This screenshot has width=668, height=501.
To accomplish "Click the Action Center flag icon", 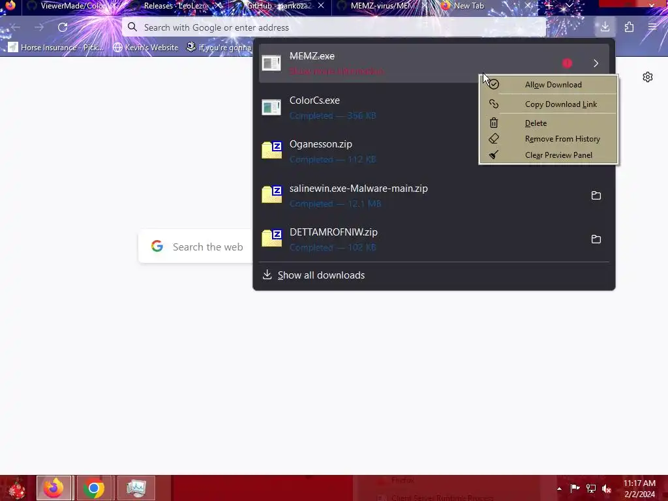I will click(x=575, y=489).
